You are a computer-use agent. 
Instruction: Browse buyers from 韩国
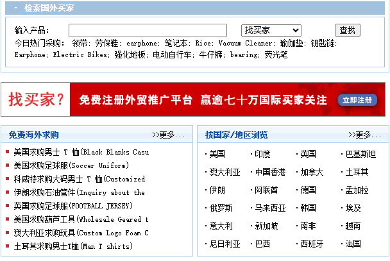(x=308, y=208)
